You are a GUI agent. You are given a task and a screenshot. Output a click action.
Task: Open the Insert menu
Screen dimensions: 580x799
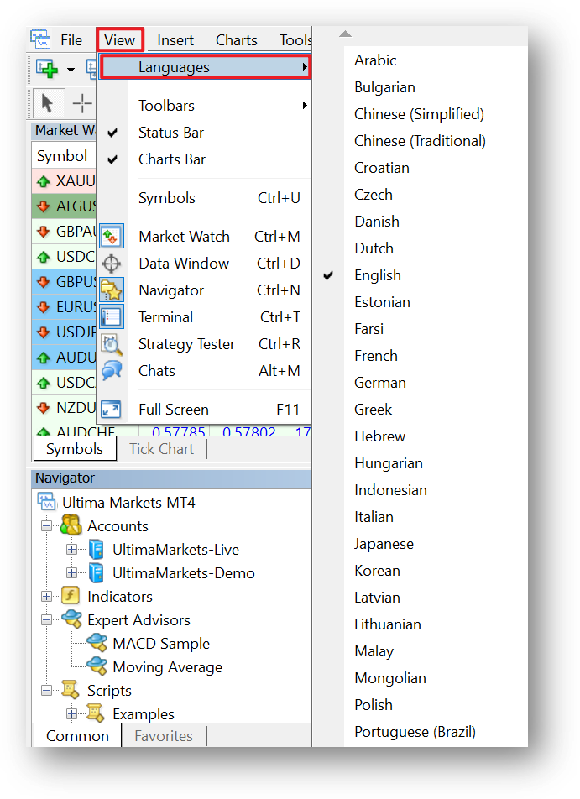(x=175, y=40)
